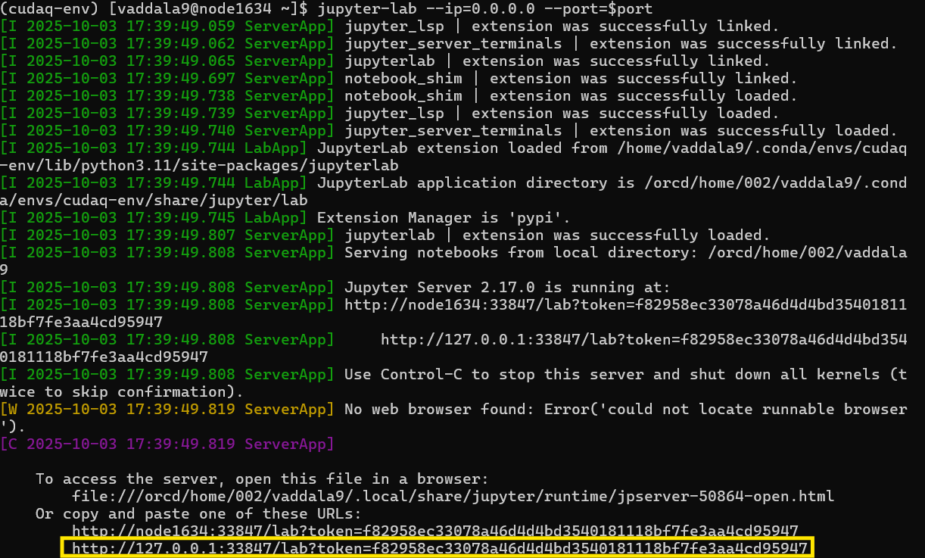Click 'Or copy and paste one of these URLs' text

click(203, 514)
